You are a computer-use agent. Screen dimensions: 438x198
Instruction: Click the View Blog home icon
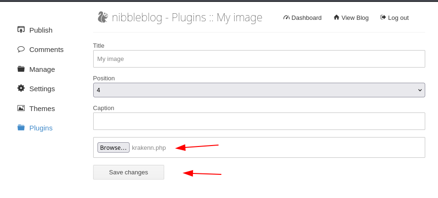coord(336,17)
